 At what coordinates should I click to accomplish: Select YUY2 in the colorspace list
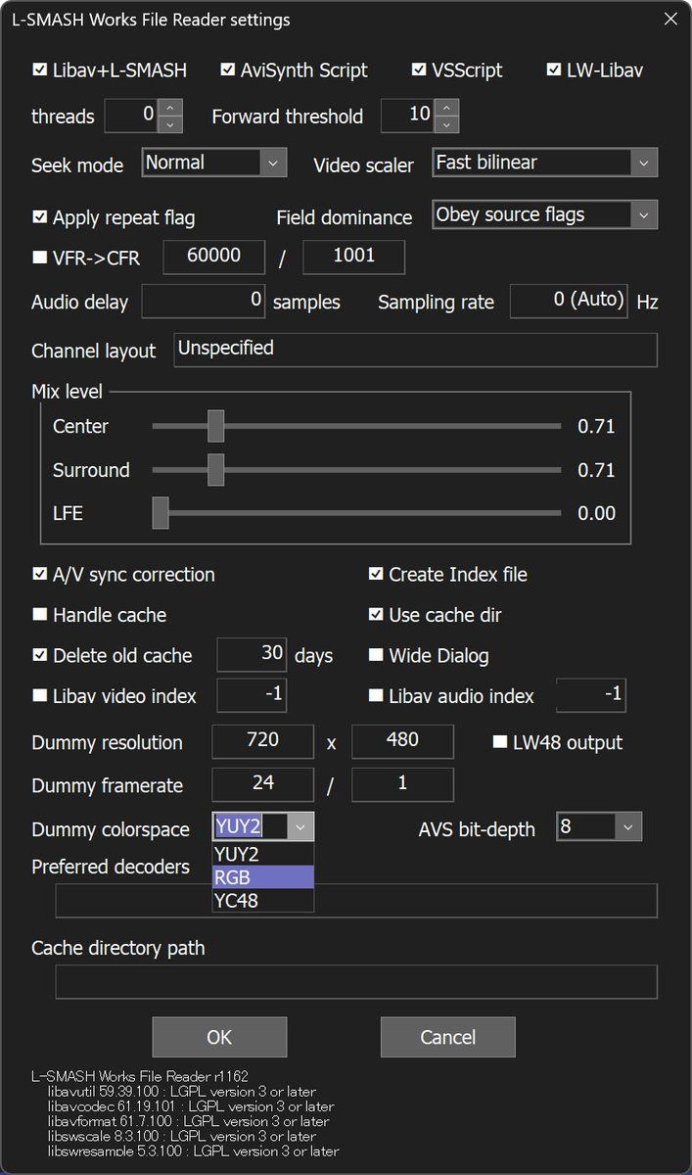click(x=263, y=855)
